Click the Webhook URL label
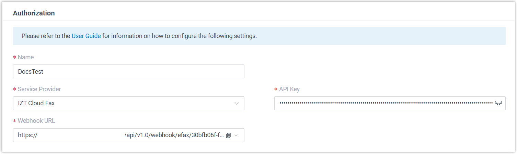This screenshot has width=517, height=154. pyautogui.click(x=36, y=121)
